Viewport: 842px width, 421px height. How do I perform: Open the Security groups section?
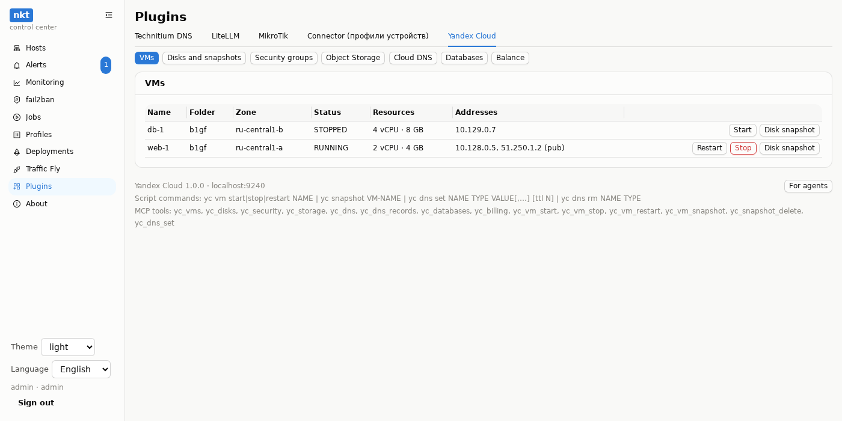284,58
